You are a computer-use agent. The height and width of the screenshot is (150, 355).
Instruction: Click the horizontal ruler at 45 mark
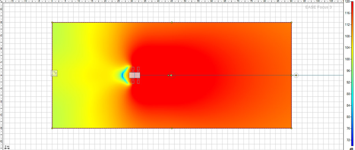click(x=172, y=1)
